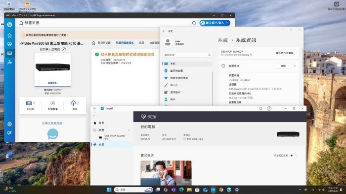The image size is (346, 194).
Task: Open Outlook from the taskbar
Action: click(x=205, y=190)
